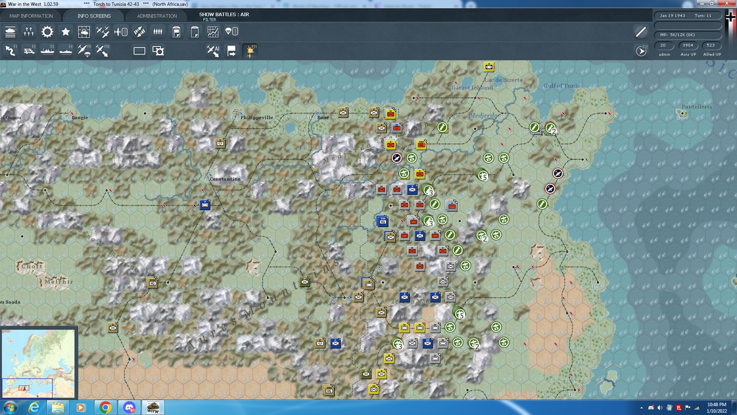Open the air transfer arrows icon

(139, 32)
